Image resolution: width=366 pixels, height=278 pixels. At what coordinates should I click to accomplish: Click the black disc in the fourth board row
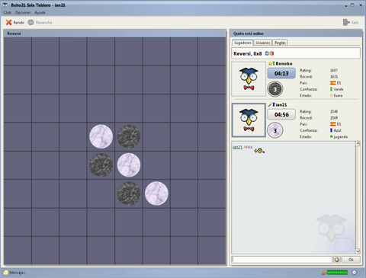129,136
